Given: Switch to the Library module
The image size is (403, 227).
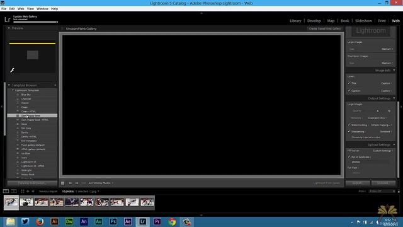Looking at the screenshot, I should click(x=295, y=21).
